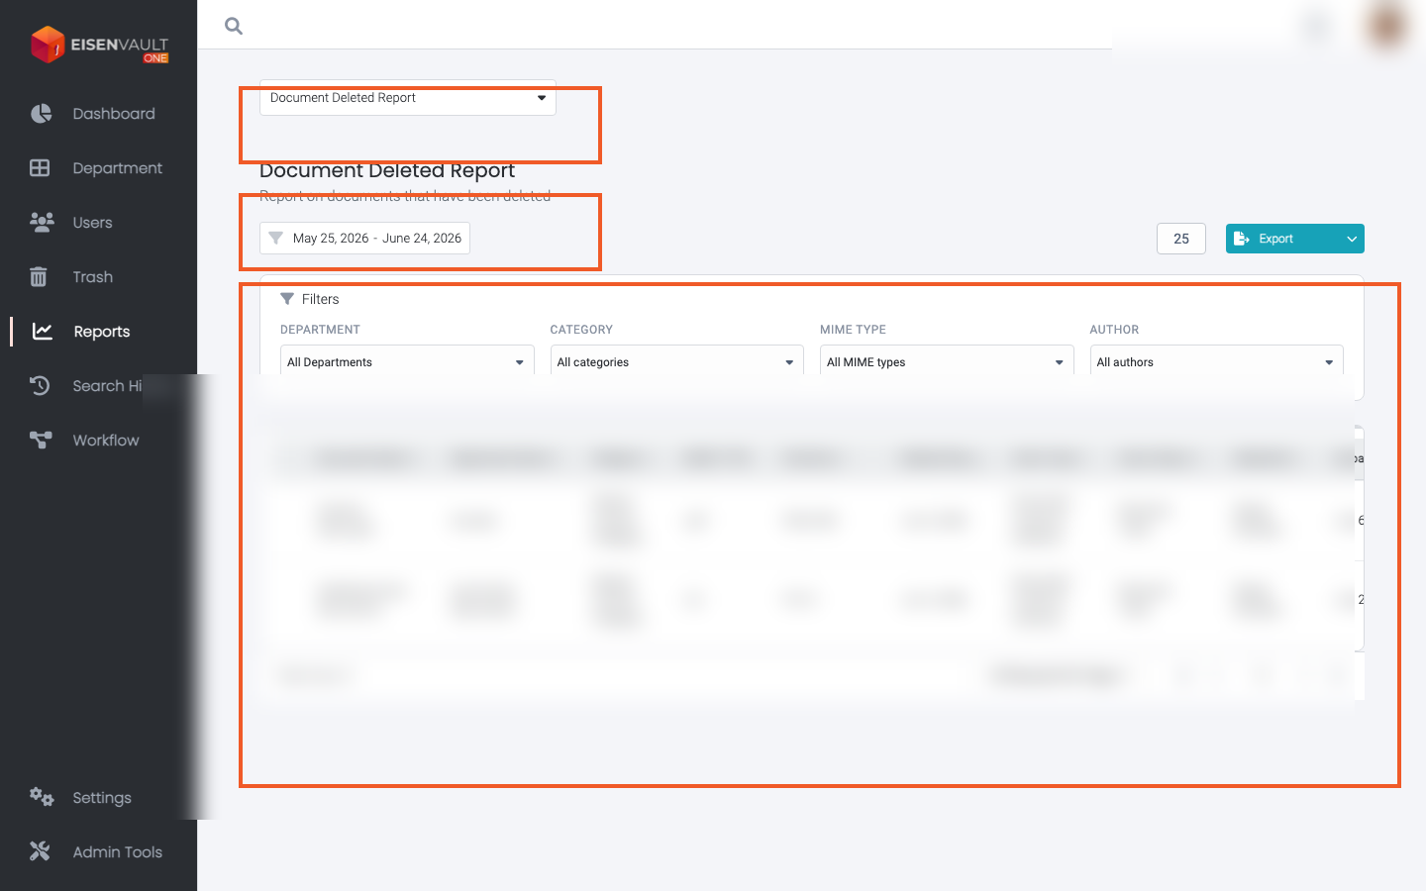
Task: Click the Reports line chart icon
Action: point(42,332)
